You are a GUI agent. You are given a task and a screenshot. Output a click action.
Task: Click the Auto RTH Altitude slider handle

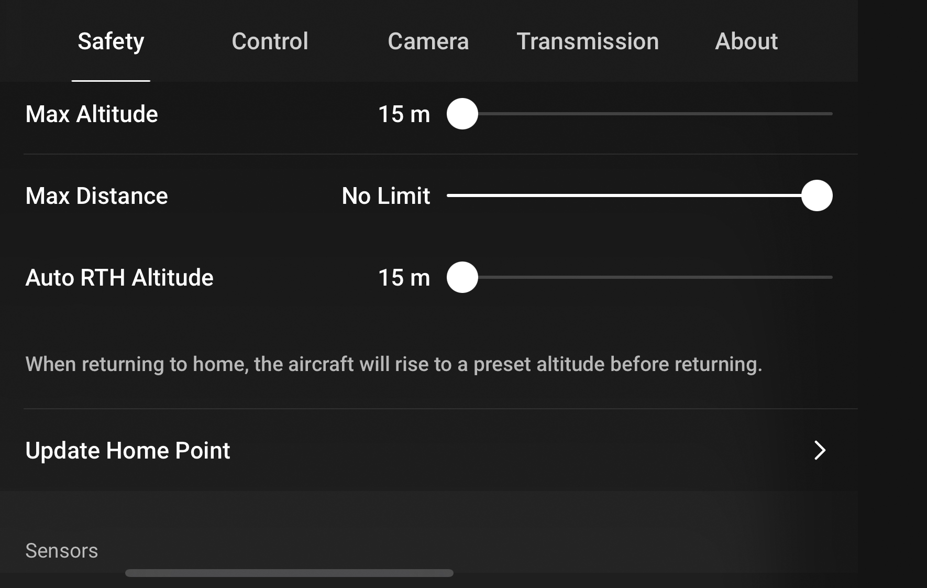(462, 277)
